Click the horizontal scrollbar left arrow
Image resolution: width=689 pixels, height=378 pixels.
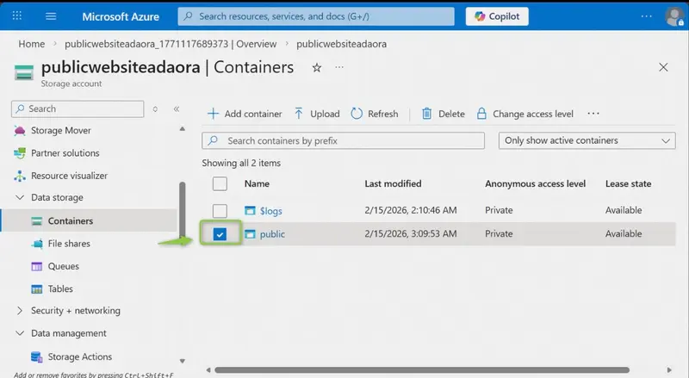pyautogui.click(x=208, y=370)
